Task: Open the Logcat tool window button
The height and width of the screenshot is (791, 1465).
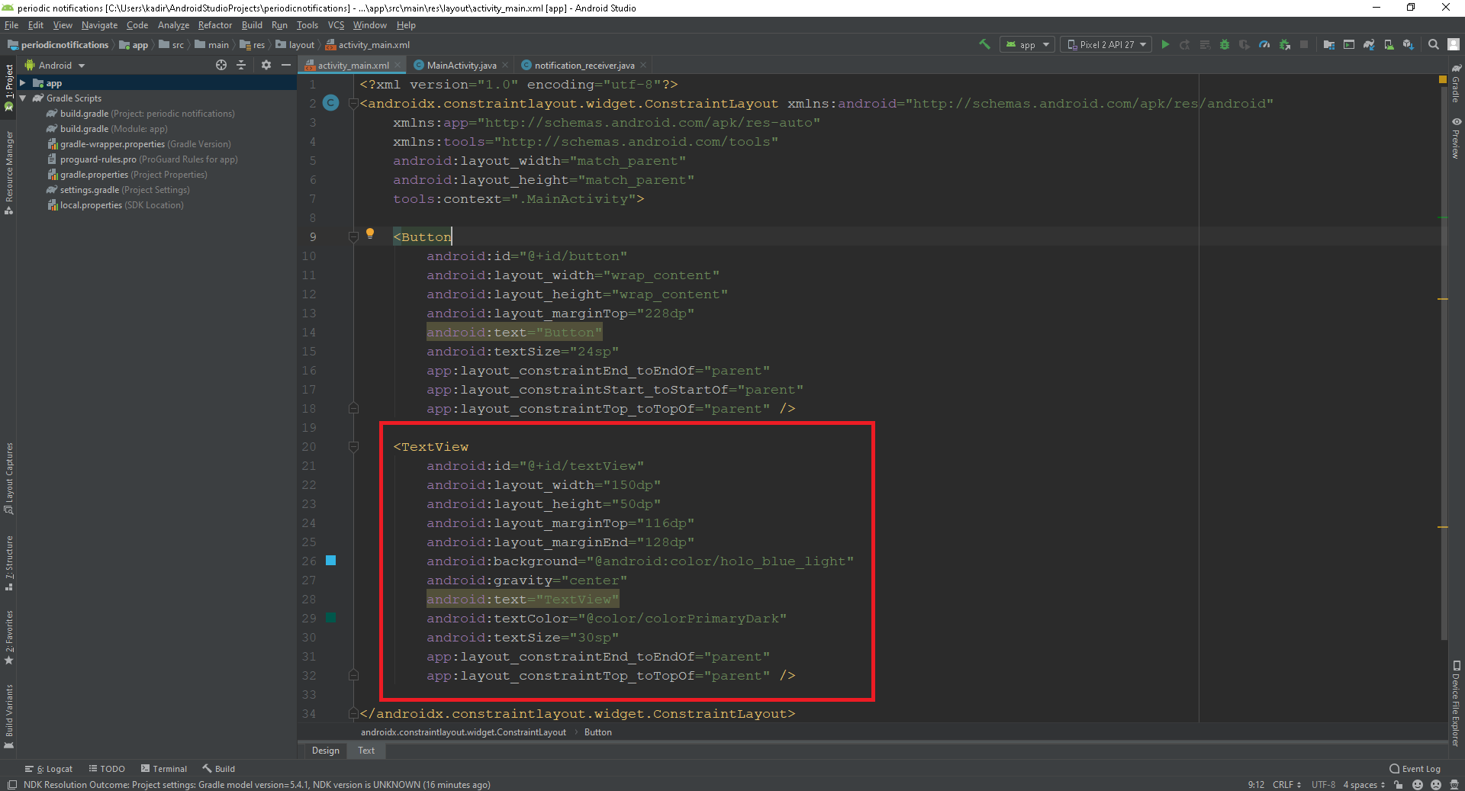Action: 49,769
